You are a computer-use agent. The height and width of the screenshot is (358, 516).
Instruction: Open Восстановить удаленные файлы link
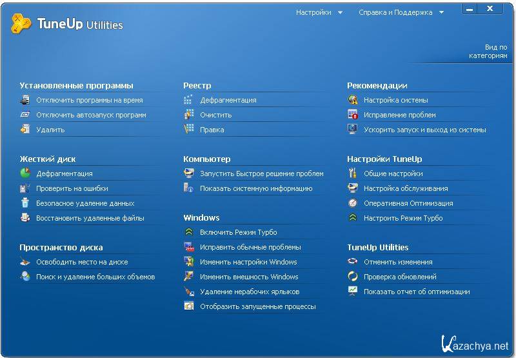pyautogui.click(x=90, y=218)
